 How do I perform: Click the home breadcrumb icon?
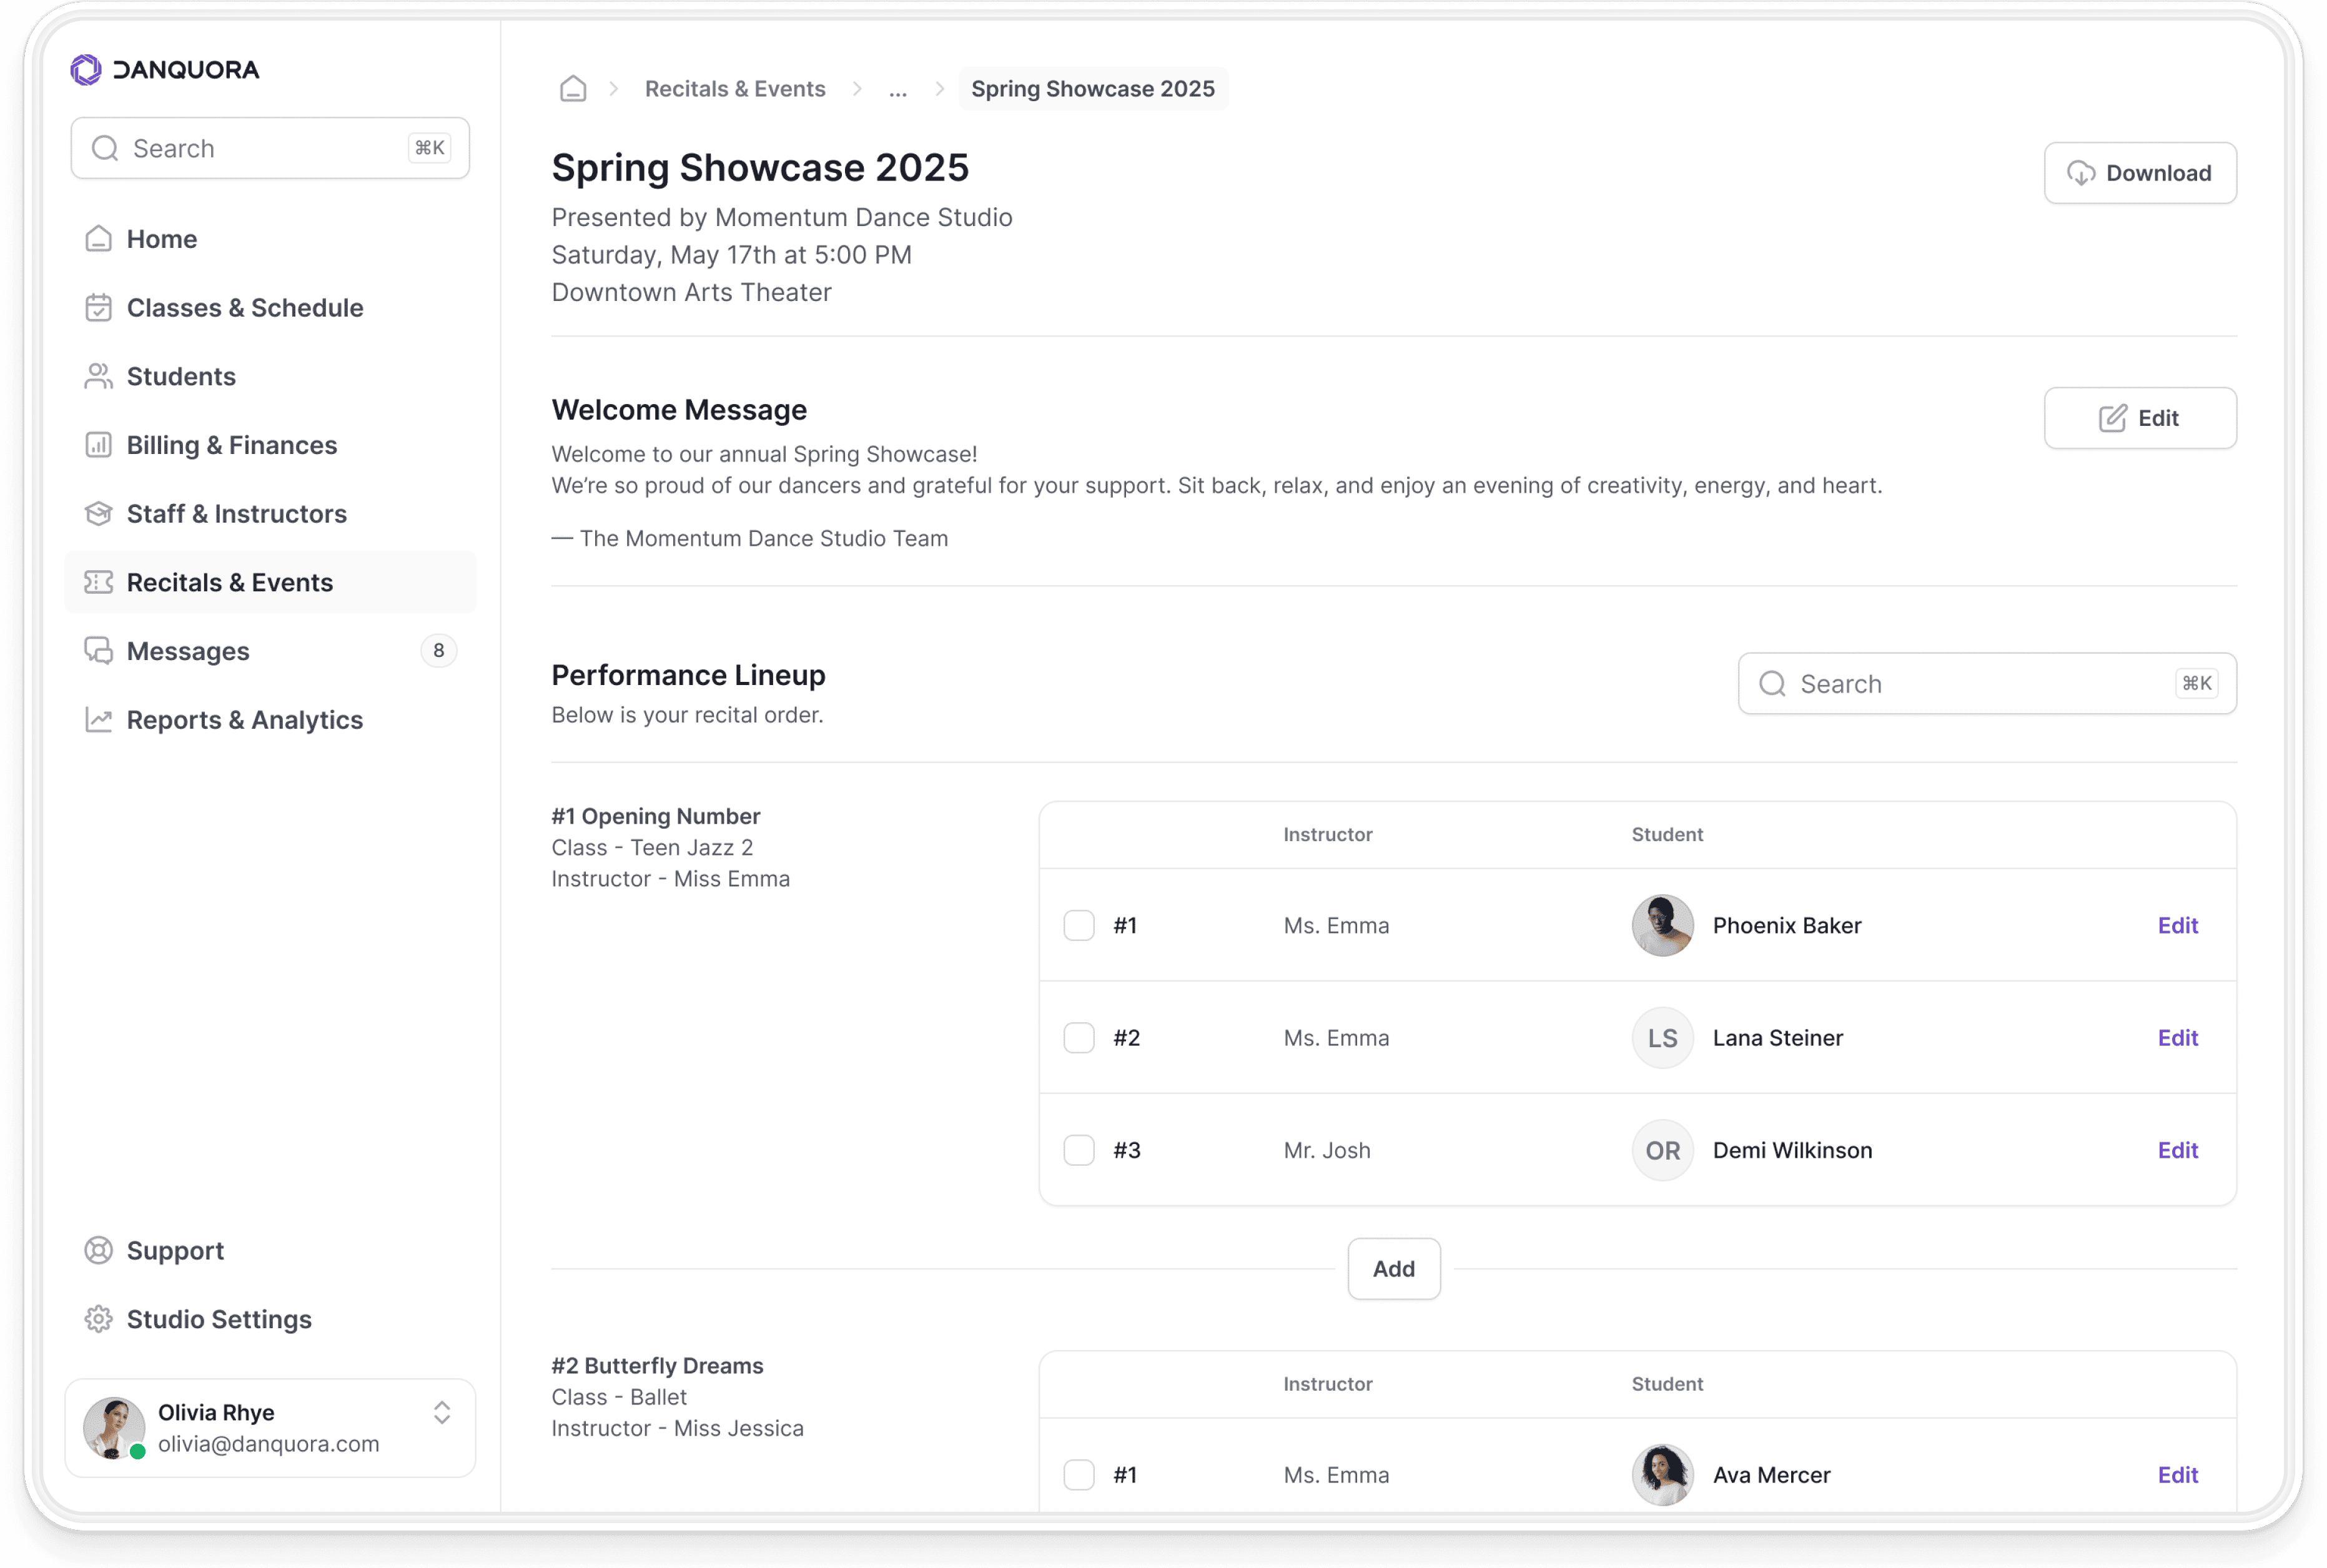pyautogui.click(x=573, y=89)
